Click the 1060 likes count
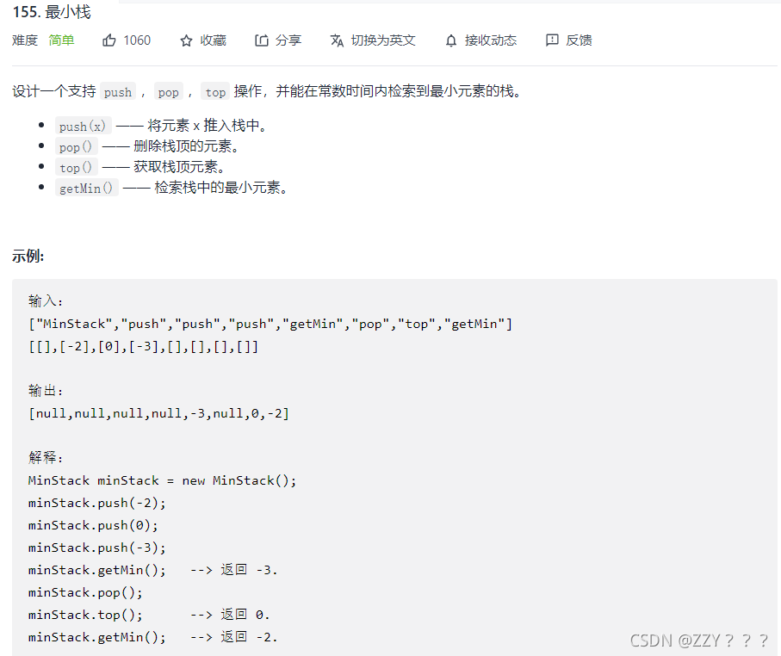The height and width of the screenshot is (656, 781). [x=137, y=40]
